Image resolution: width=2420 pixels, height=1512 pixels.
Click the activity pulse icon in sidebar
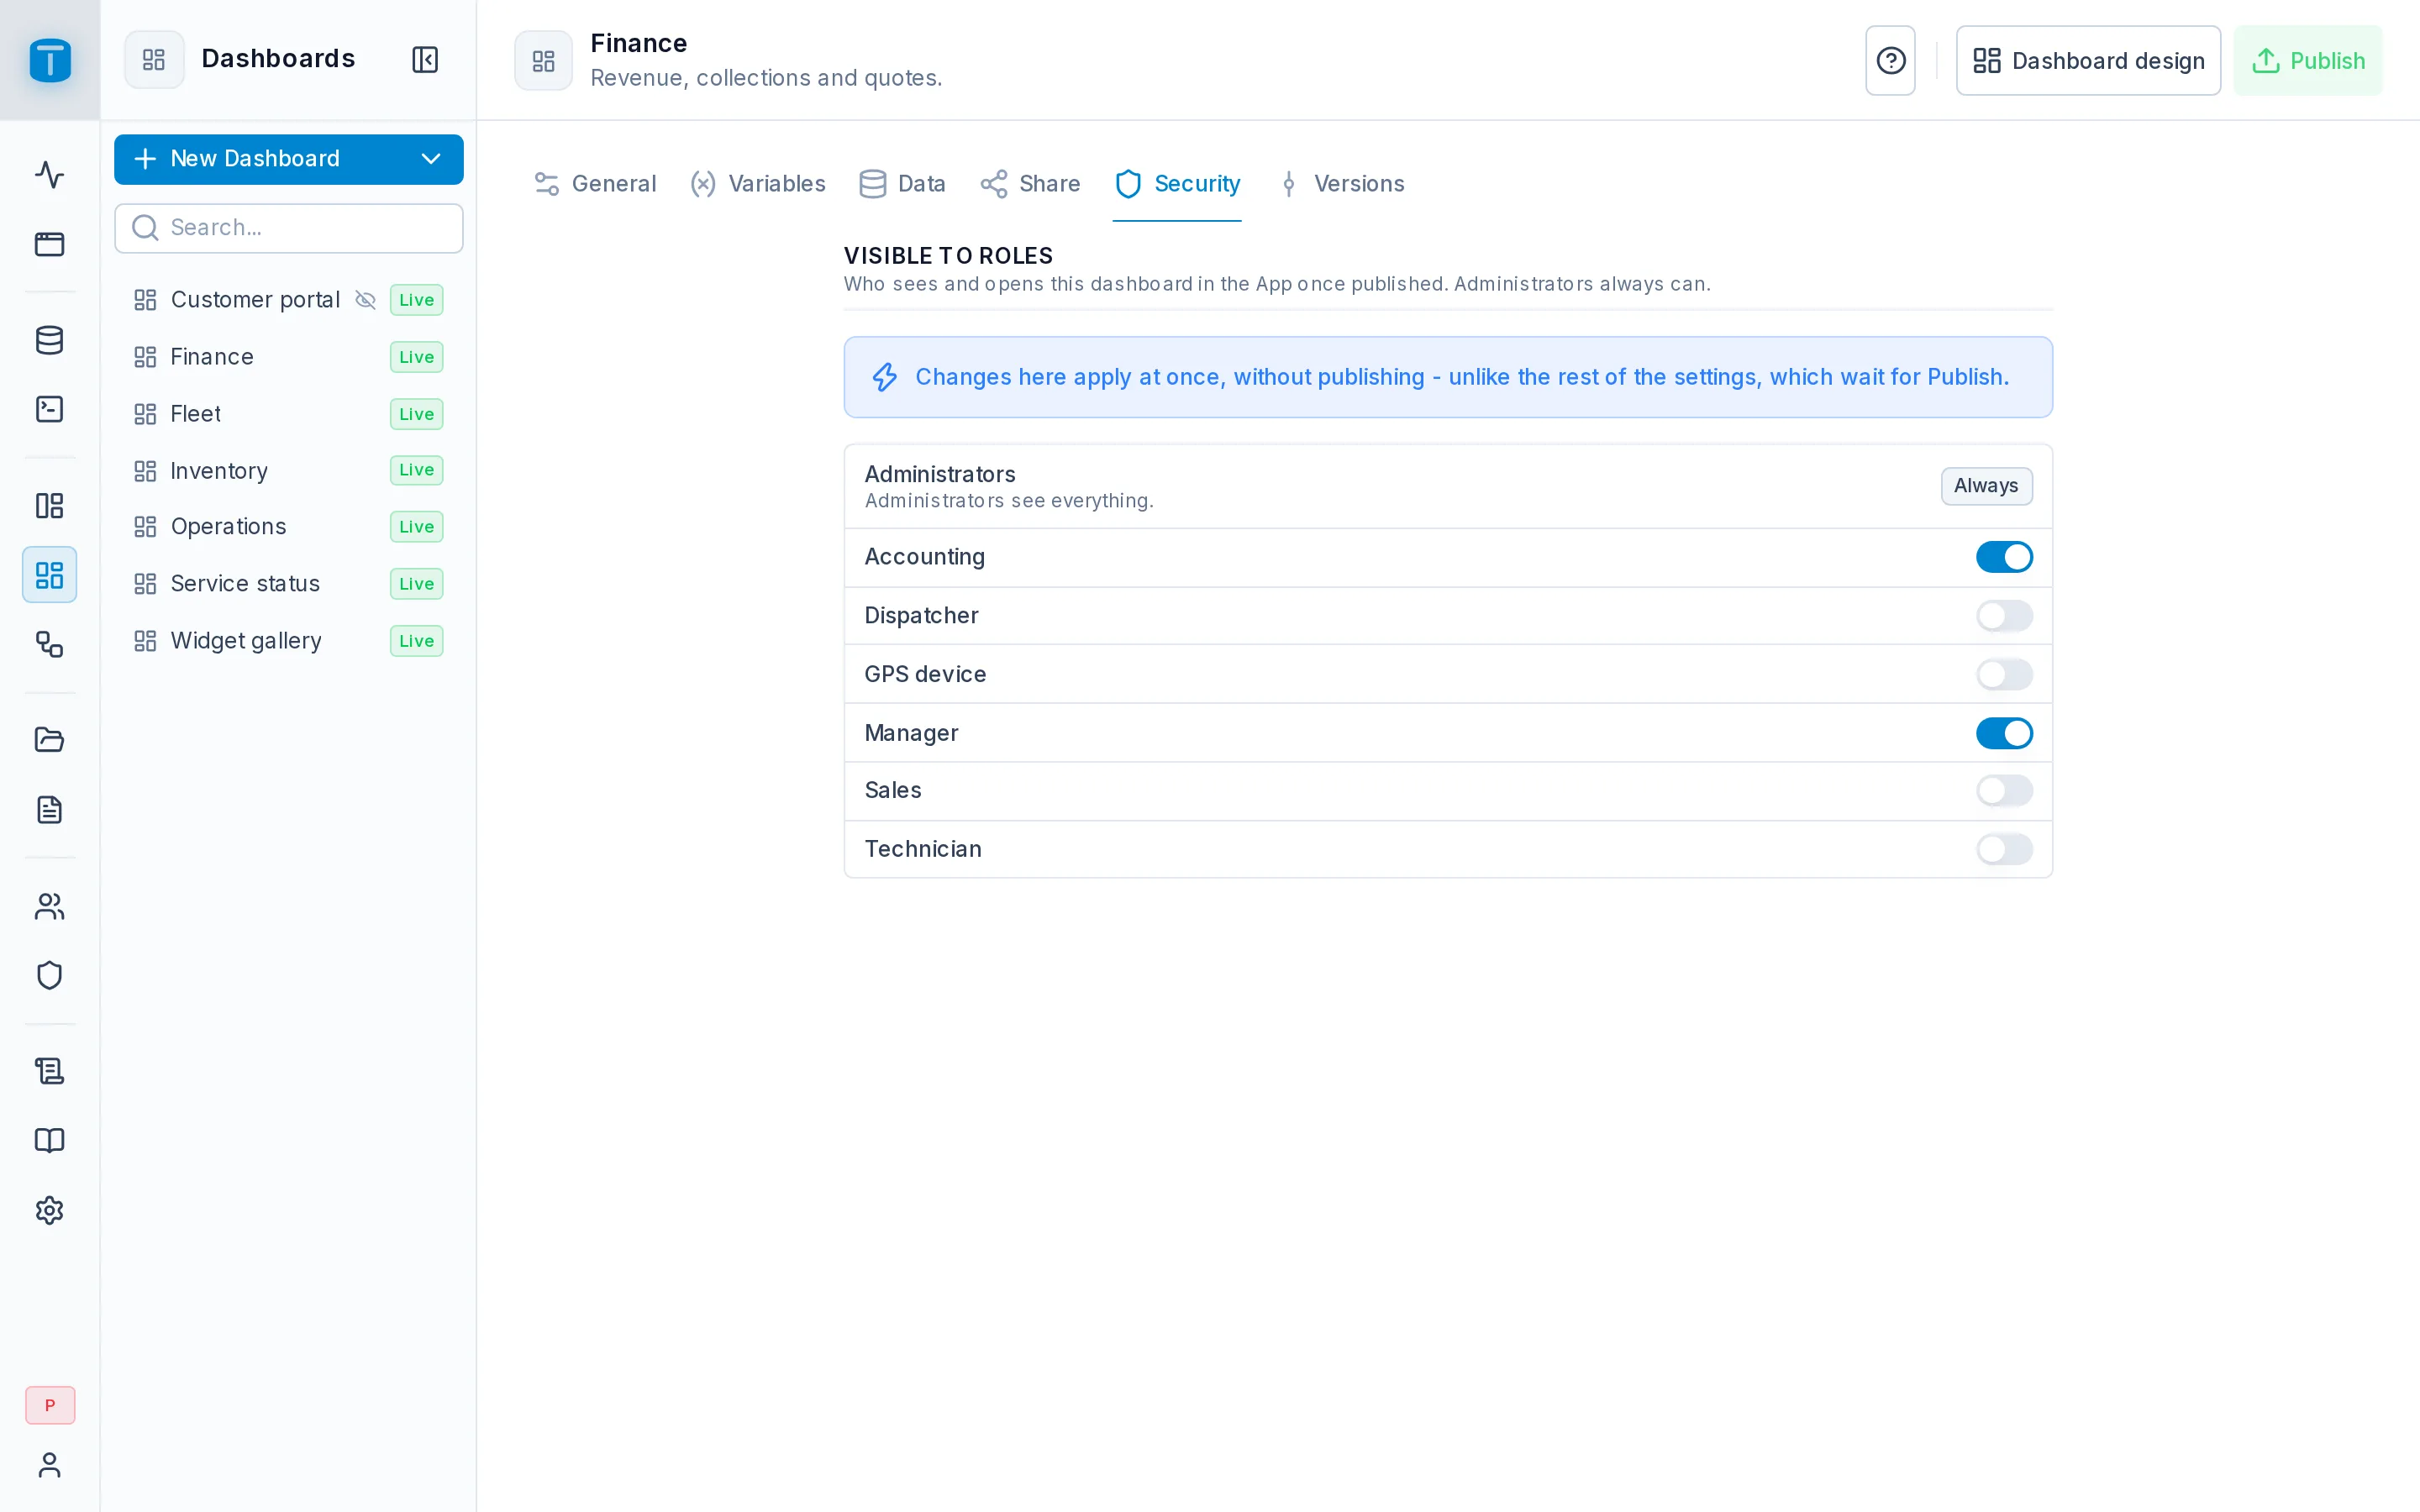(x=49, y=175)
